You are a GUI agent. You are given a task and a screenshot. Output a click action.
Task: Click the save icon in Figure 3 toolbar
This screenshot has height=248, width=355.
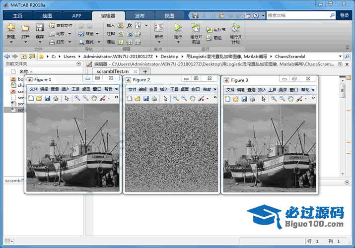(244, 99)
